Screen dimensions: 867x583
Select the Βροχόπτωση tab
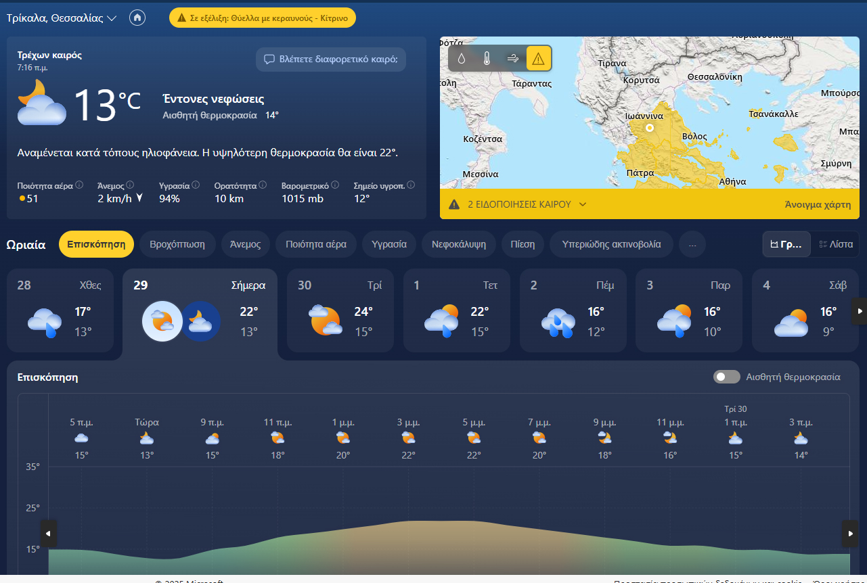point(177,244)
